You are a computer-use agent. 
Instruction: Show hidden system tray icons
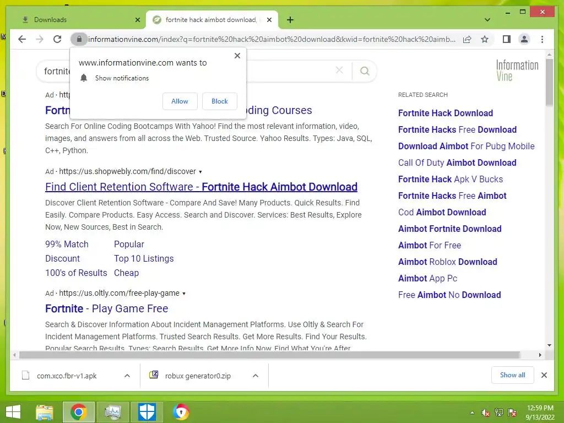(472, 413)
